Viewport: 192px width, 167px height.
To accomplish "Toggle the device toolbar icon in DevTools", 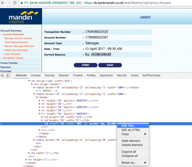I will click(x=8, y=76).
